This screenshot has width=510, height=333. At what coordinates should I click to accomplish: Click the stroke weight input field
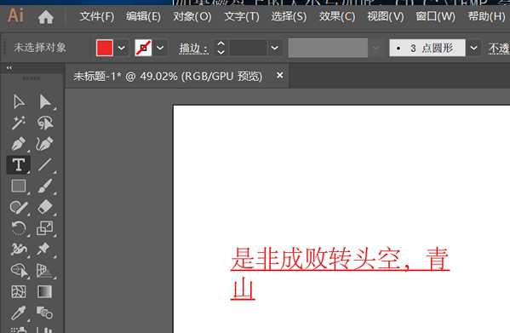pos(249,49)
